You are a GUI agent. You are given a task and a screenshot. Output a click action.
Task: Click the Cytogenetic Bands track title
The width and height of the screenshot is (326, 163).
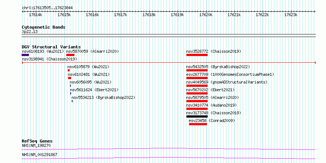(x=44, y=27)
